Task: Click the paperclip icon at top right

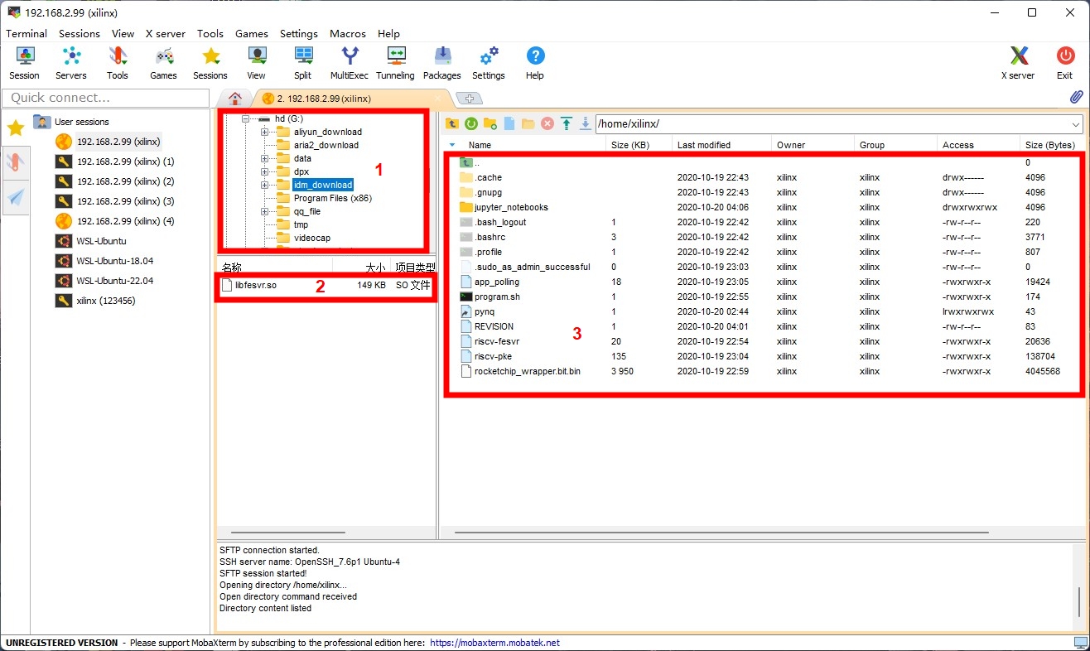Action: point(1076,97)
